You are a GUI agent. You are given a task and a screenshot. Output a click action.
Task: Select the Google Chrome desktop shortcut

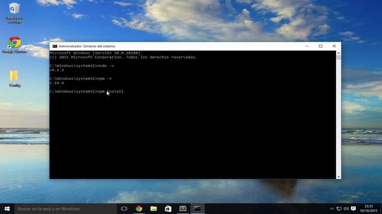tap(14, 45)
